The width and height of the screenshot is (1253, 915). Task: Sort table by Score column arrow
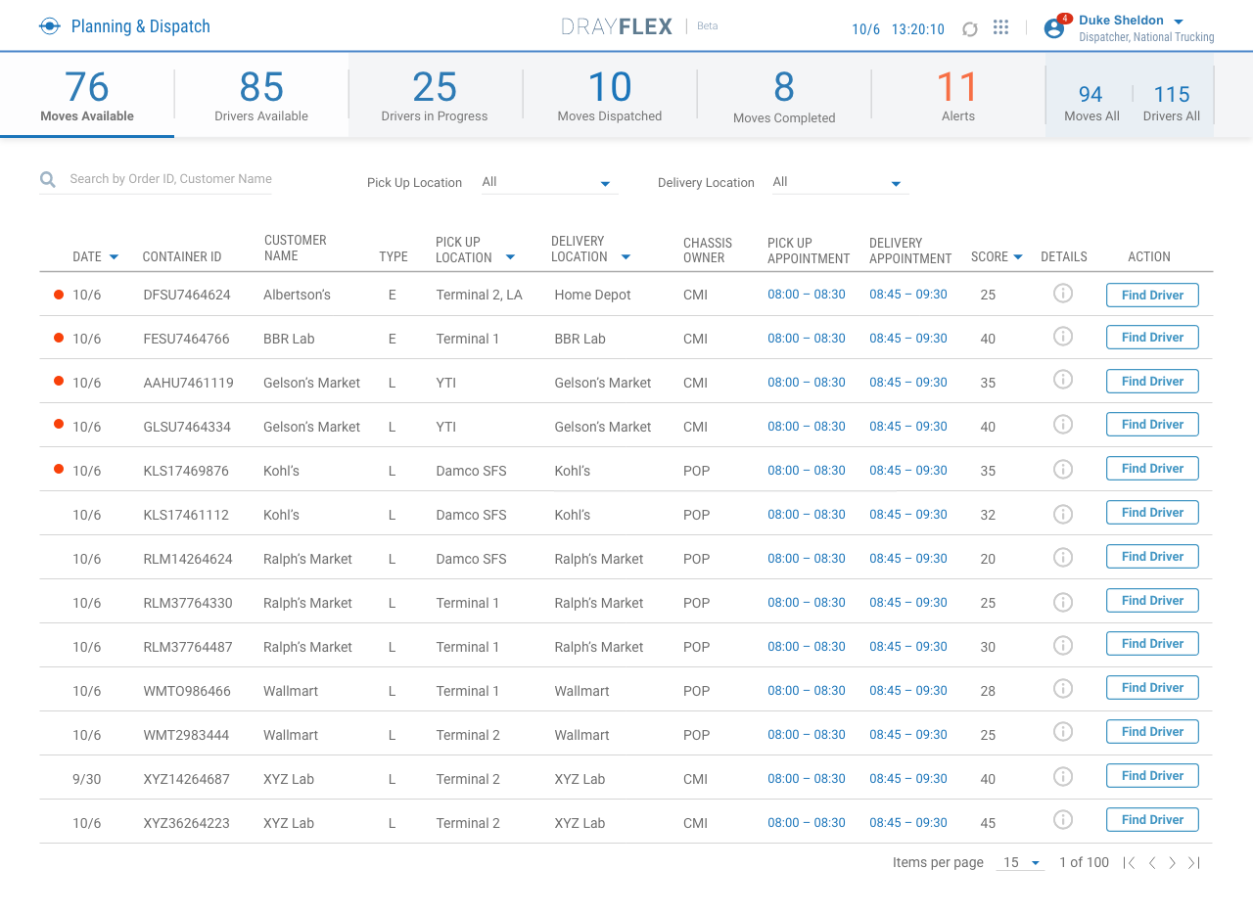[1018, 257]
